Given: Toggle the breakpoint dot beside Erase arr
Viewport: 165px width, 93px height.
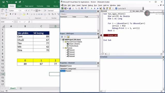Looking at the screenshot, I should [101, 35].
